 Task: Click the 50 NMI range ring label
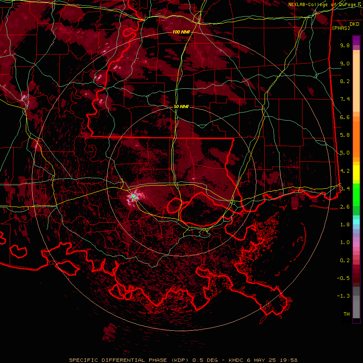point(181,107)
